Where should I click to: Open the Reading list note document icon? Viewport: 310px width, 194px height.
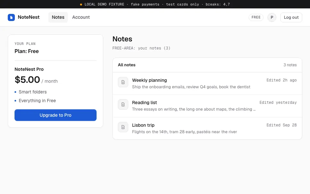pyautogui.click(x=123, y=104)
